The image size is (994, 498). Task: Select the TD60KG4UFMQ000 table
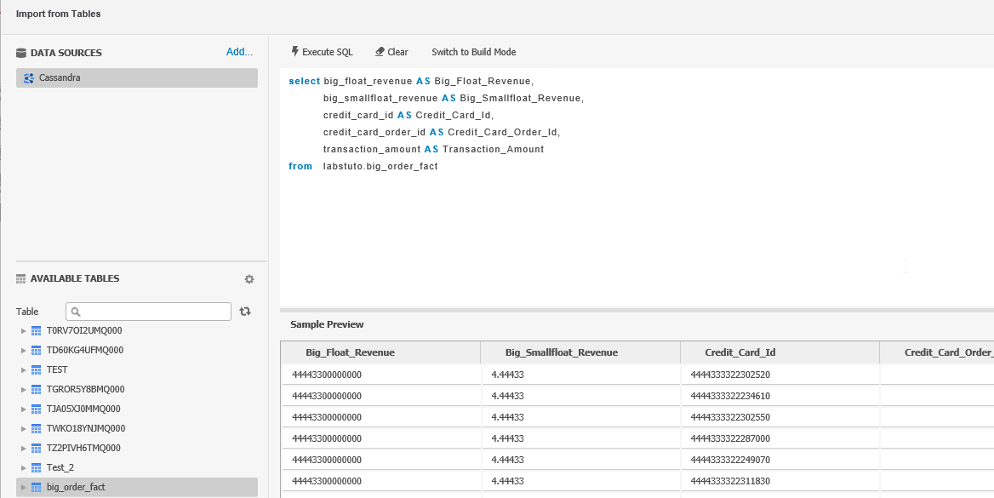[85, 351]
